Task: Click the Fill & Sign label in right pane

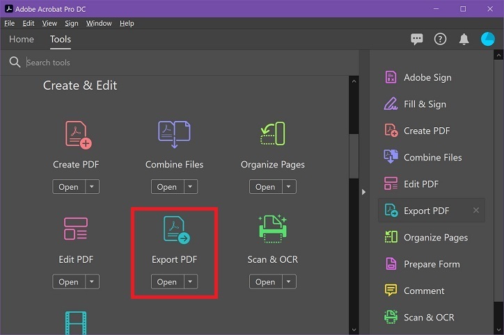Action: pos(425,104)
